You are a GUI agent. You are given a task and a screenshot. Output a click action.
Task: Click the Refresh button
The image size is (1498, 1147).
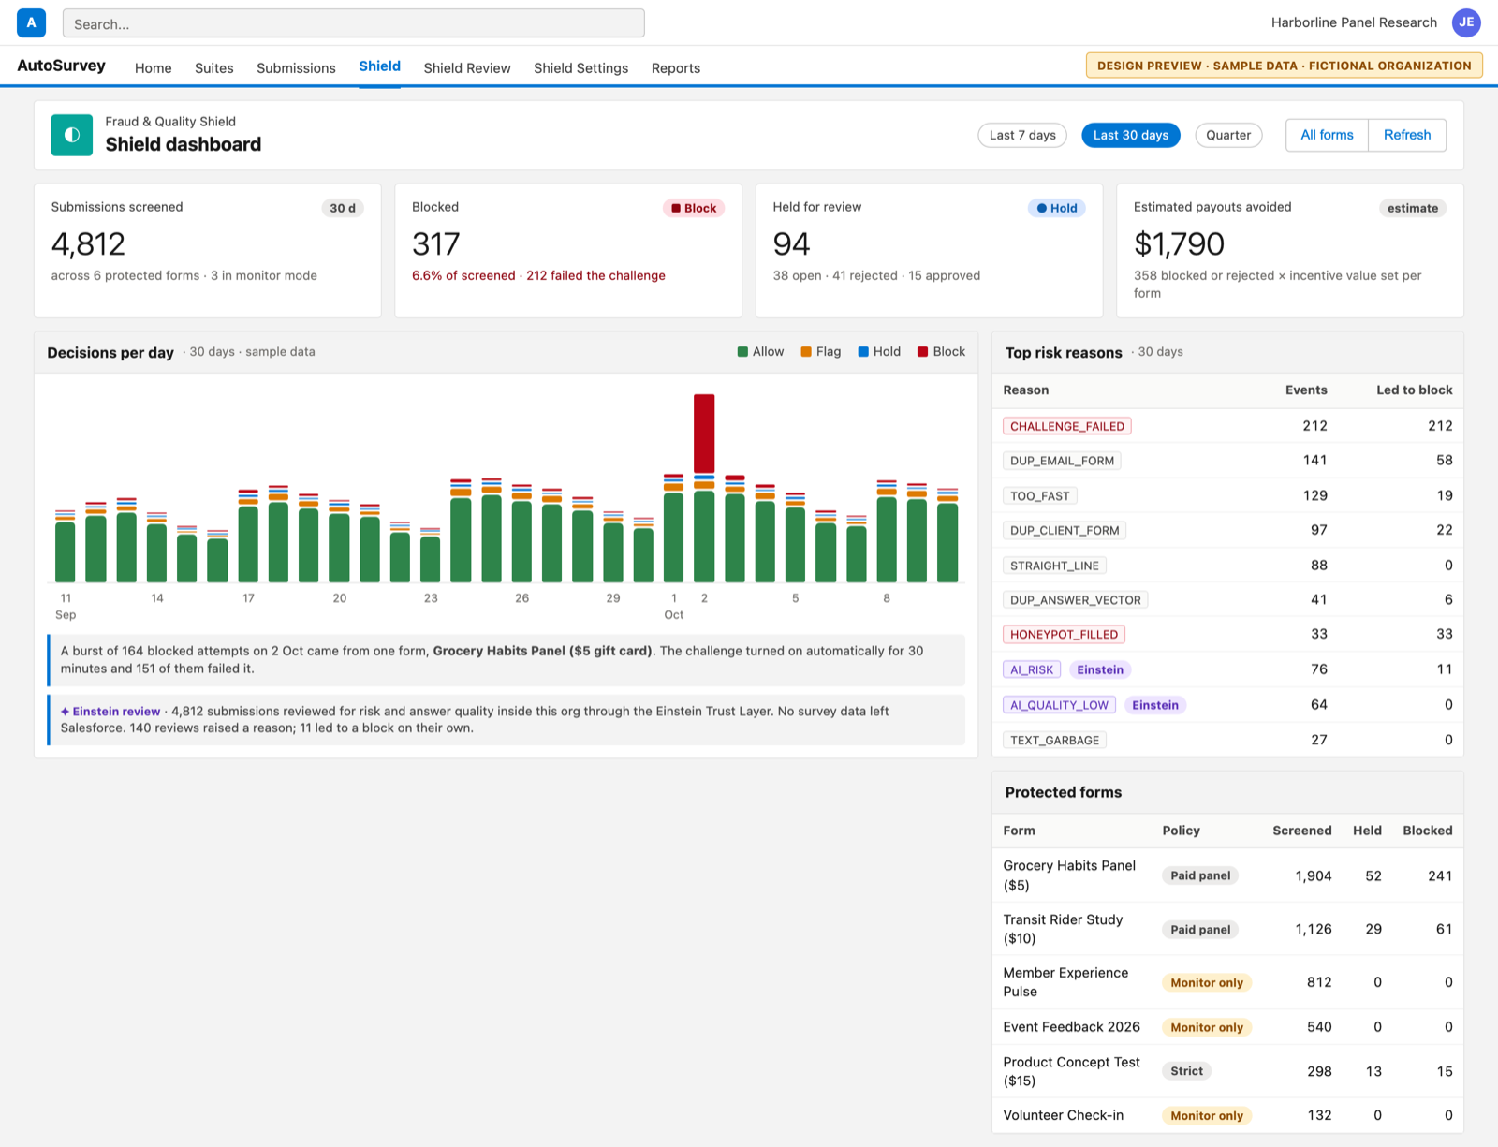tap(1407, 135)
